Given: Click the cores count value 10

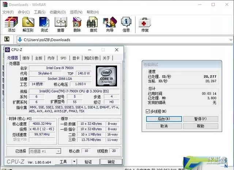Looking at the screenshot, I should coord(86,151).
